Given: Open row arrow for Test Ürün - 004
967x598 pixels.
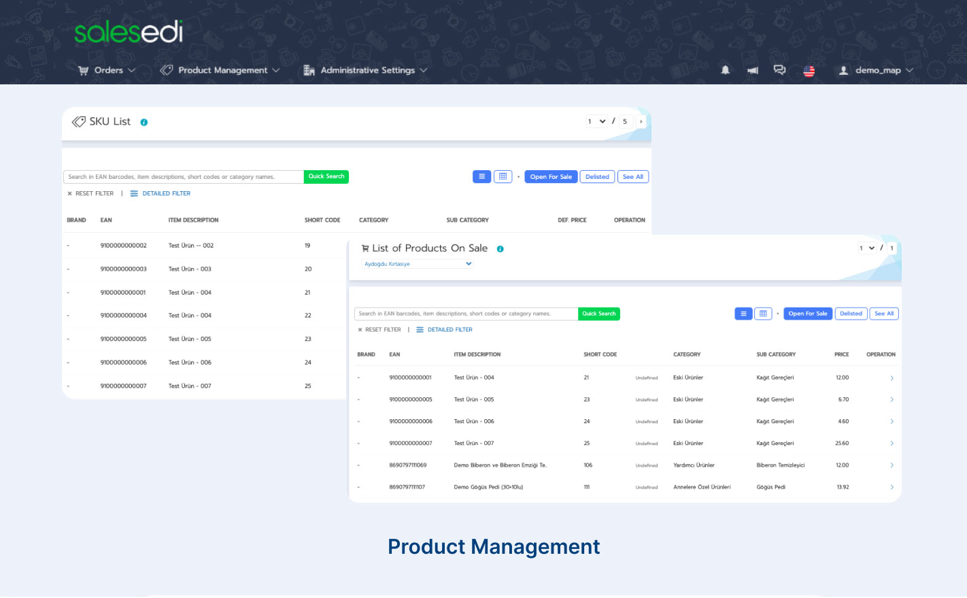Looking at the screenshot, I should [x=892, y=378].
